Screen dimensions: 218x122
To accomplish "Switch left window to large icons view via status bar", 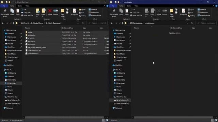I will (107, 120).
